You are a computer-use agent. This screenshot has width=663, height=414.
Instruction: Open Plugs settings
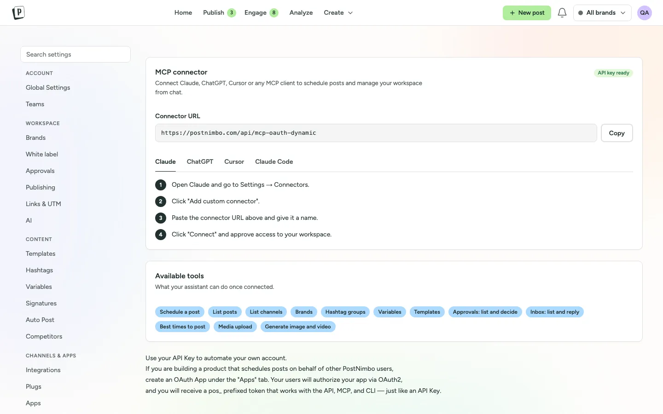(x=34, y=387)
